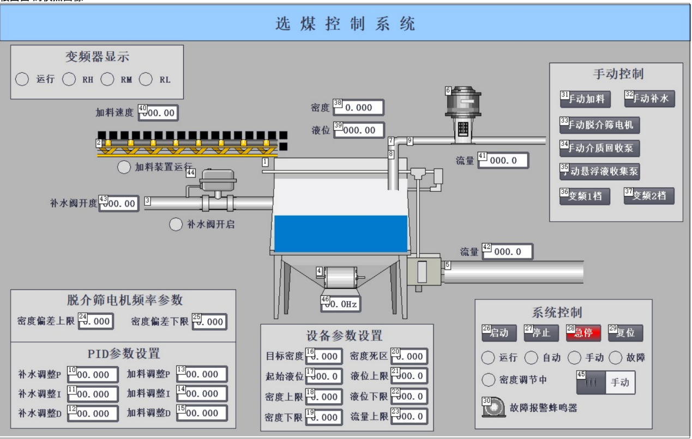The height and width of the screenshot is (439, 692).
Task: Click the 密度调节中 indicator lamp
Action: pyautogui.click(x=488, y=380)
